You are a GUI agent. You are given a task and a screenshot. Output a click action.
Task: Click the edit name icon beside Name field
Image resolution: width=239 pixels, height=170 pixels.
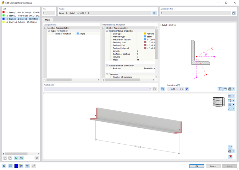pyautogui.click(x=154, y=13)
